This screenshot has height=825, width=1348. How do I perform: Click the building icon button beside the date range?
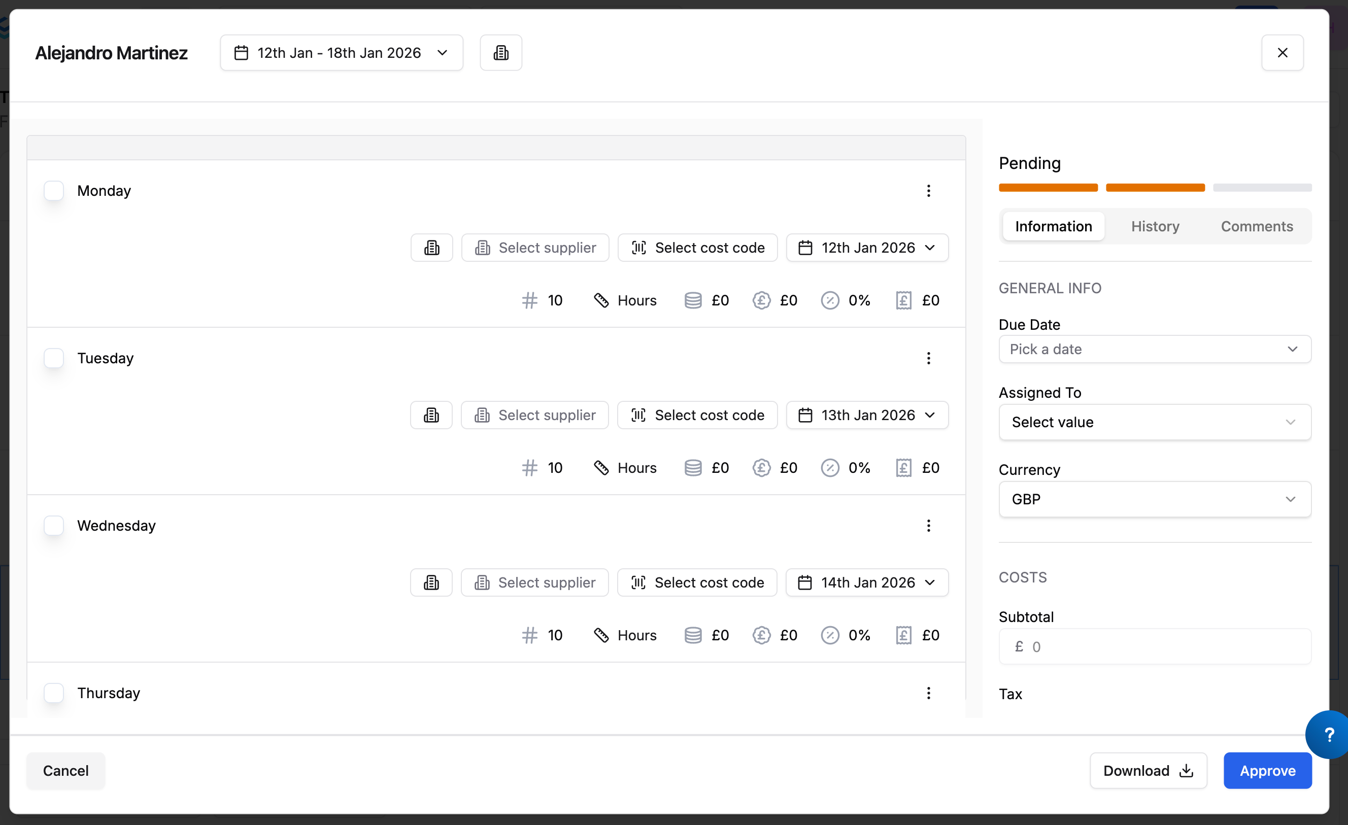click(500, 53)
